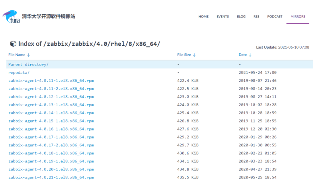Image resolution: width=313 pixels, height=185 pixels.
Task: Click the date 2020-01-30 00:55
Action: (x=257, y=145)
